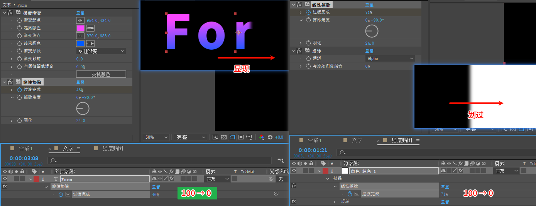Click parent pick whip for Form layer
Screen dimensions: 536x206
(x=272, y=179)
